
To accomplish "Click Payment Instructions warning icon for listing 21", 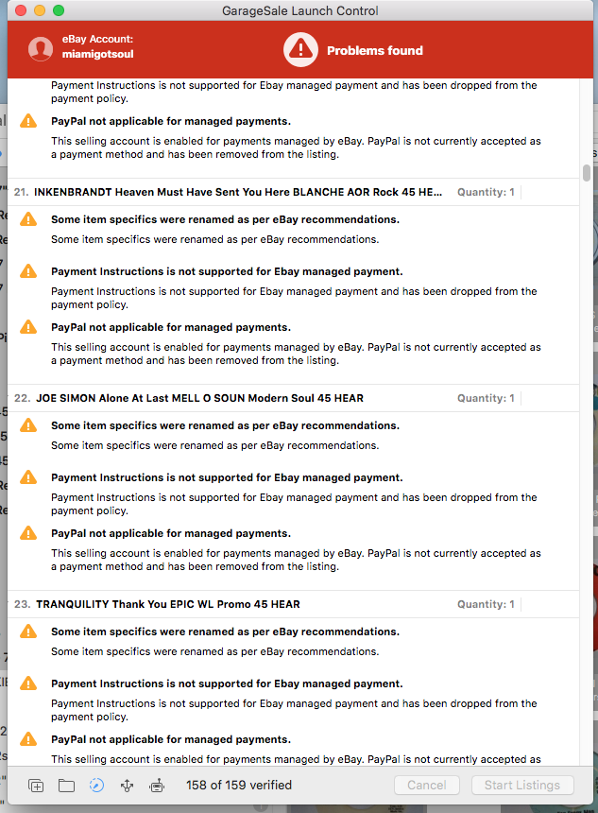I will 28,271.
